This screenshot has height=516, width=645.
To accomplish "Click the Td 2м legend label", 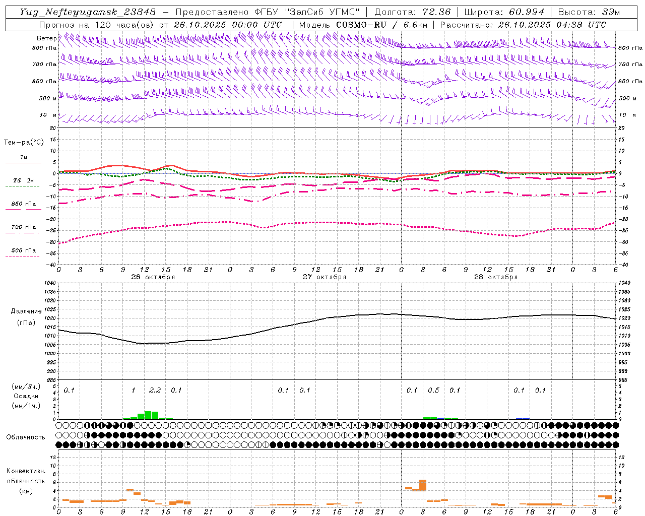I will (x=23, y=180).
